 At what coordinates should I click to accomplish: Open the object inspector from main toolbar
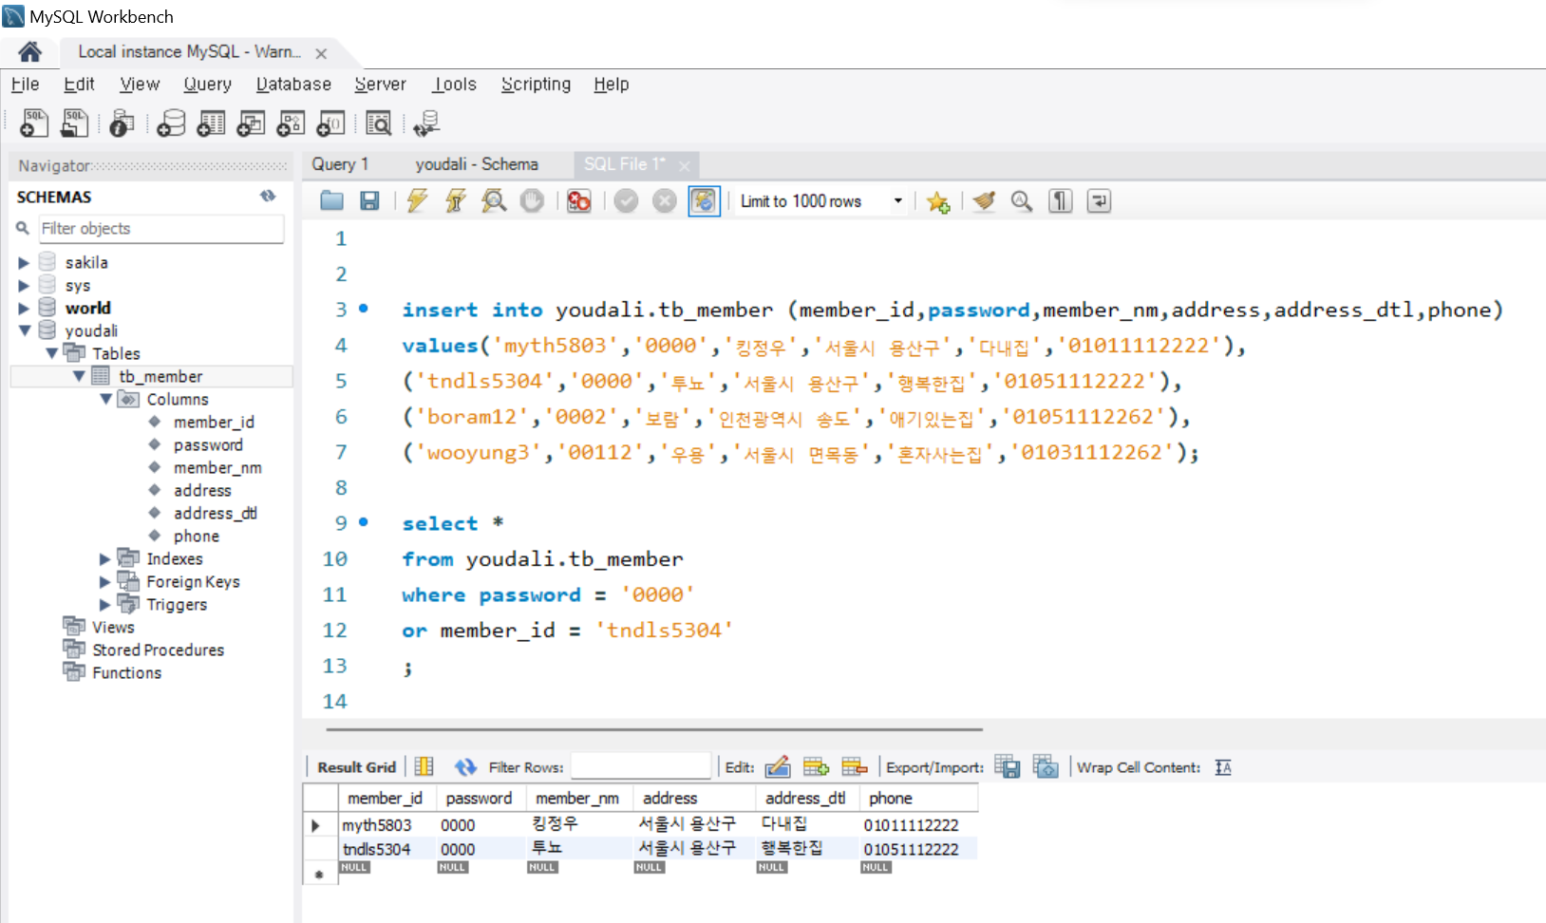pos(122,123)
